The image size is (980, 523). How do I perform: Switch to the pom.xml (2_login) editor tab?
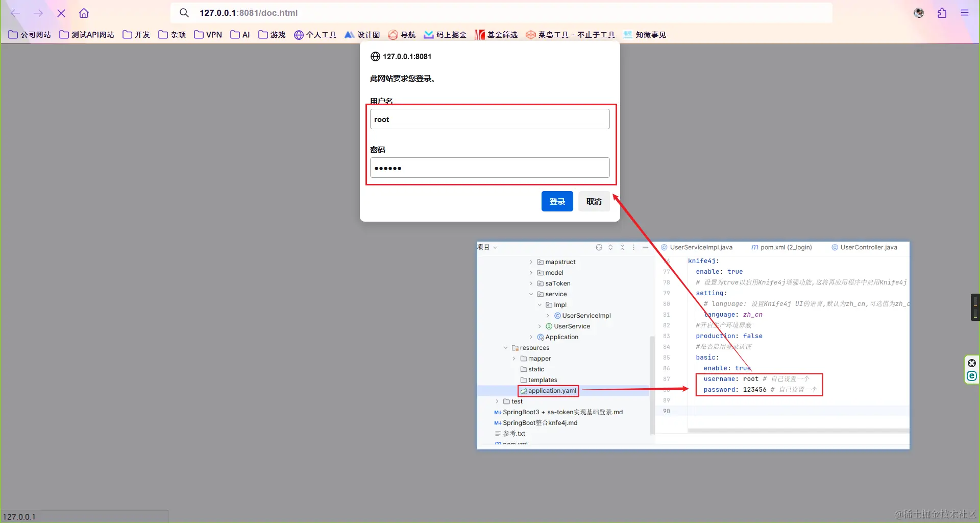781,247
